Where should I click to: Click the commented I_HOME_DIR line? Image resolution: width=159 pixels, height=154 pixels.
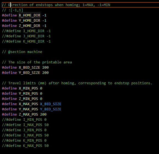pos(26,31)
